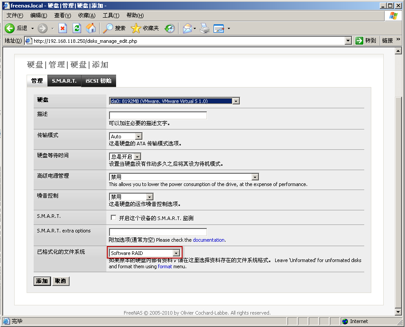The height and width of the screenshot is (327, 405).
Task: Open the 文件(F) menu
Action: (15, 15)
